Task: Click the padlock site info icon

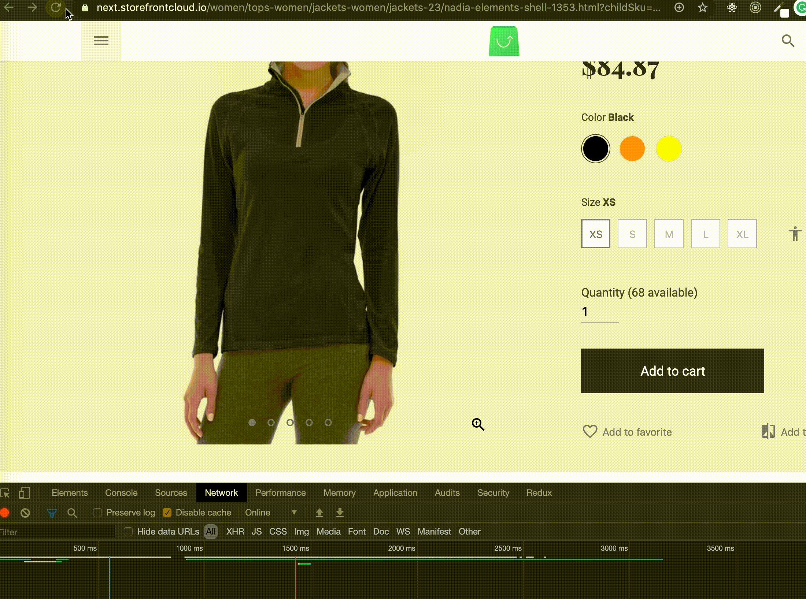Action: [x=85, y=8]
